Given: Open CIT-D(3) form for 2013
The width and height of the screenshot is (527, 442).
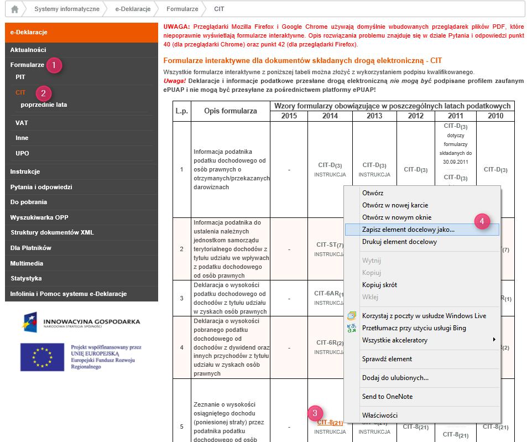Looking at the screenshot, I should click(x=374, y=165).
